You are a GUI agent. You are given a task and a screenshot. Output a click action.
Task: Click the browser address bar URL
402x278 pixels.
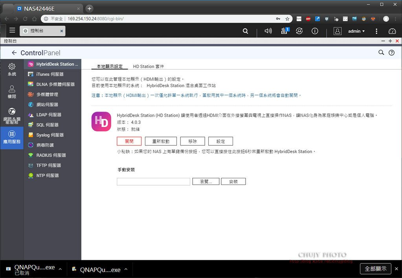pyautogui.click(x=95, y=19)
